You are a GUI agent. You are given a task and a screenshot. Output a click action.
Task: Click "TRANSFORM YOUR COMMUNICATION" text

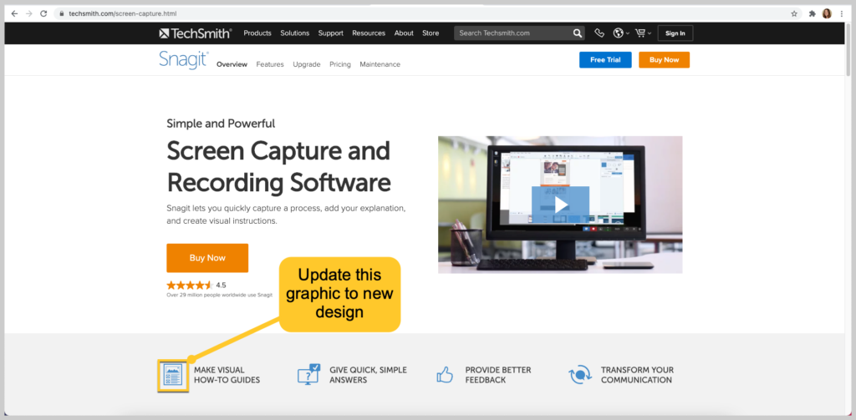tap(637, 375)
